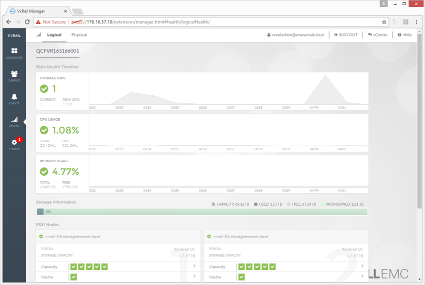Click third Capacity disk check for vxrail-03
Viewport: 425px width, 285px height.
89,267
